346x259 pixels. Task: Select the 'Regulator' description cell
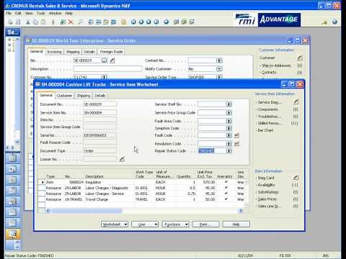pyautogui.click(x=109, y=182)
